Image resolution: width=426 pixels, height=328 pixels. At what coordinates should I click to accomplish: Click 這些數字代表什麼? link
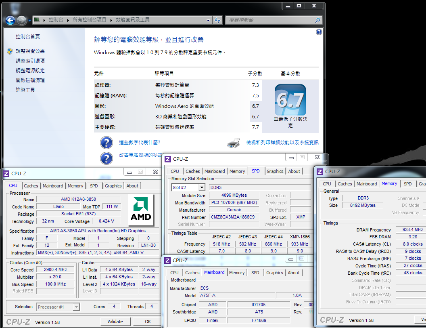[x=140, y=143]
